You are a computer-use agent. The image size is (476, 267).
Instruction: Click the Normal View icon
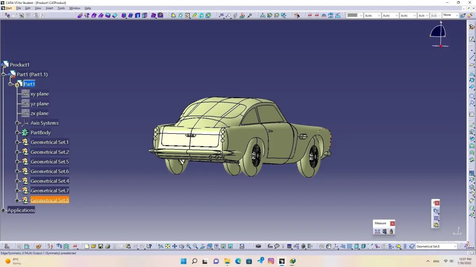(202, 246)
